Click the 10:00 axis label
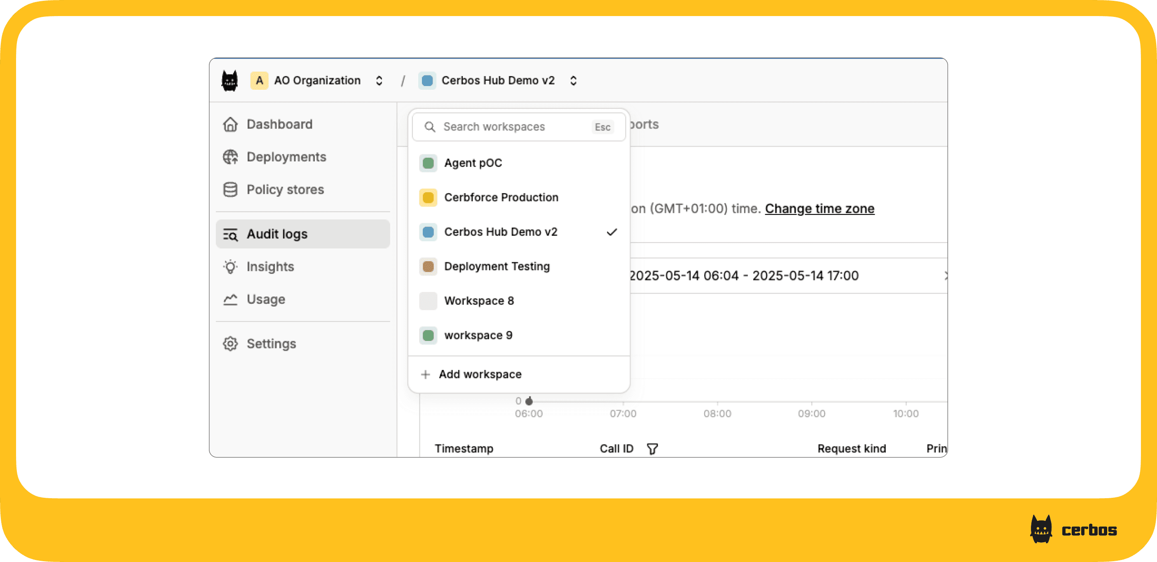 tap(906, 413)
